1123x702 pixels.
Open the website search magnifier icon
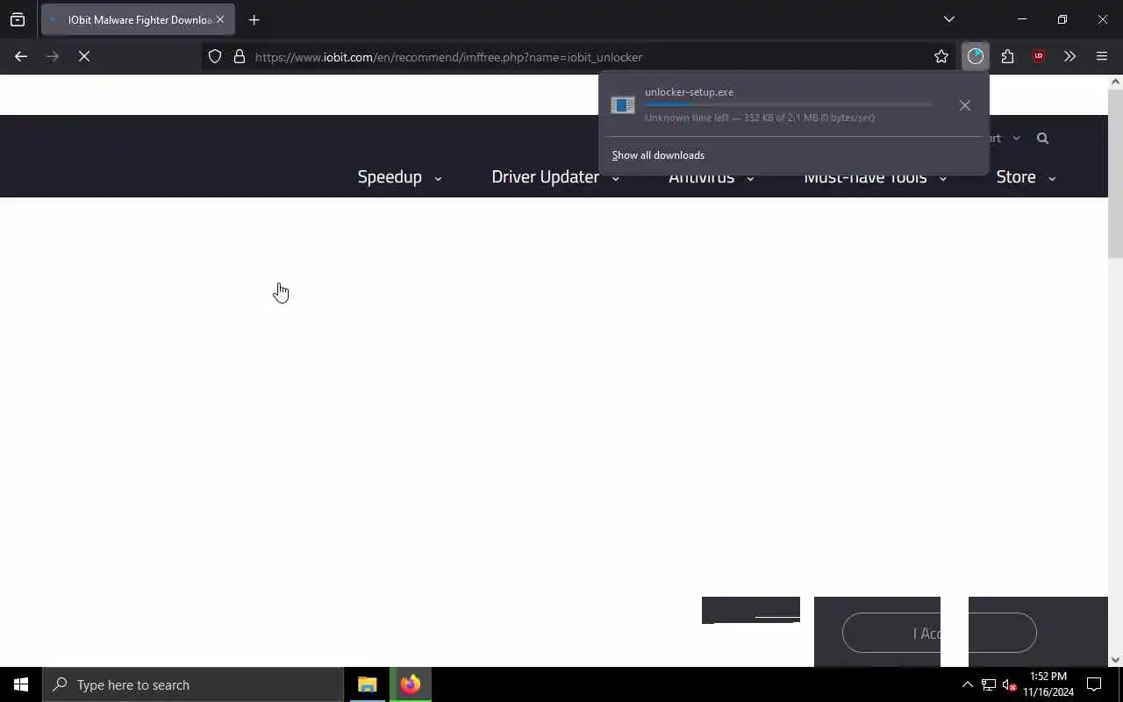[x=1042, y=138]
